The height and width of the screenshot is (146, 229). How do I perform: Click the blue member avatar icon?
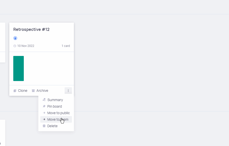[15, 38]
